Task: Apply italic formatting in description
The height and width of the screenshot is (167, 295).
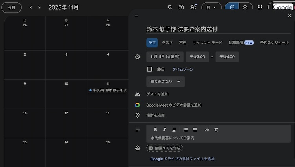Action: point(164,130)
